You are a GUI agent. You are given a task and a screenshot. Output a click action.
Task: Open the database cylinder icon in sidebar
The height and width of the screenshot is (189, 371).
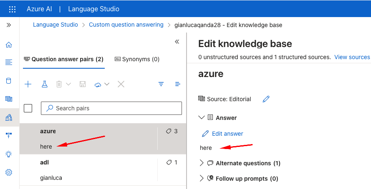[8, 81]
